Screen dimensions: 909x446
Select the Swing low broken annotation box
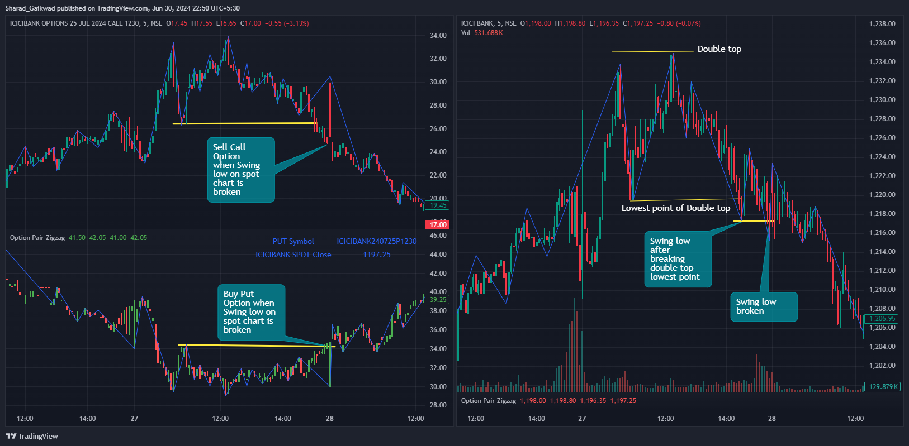tap(764, 306)
